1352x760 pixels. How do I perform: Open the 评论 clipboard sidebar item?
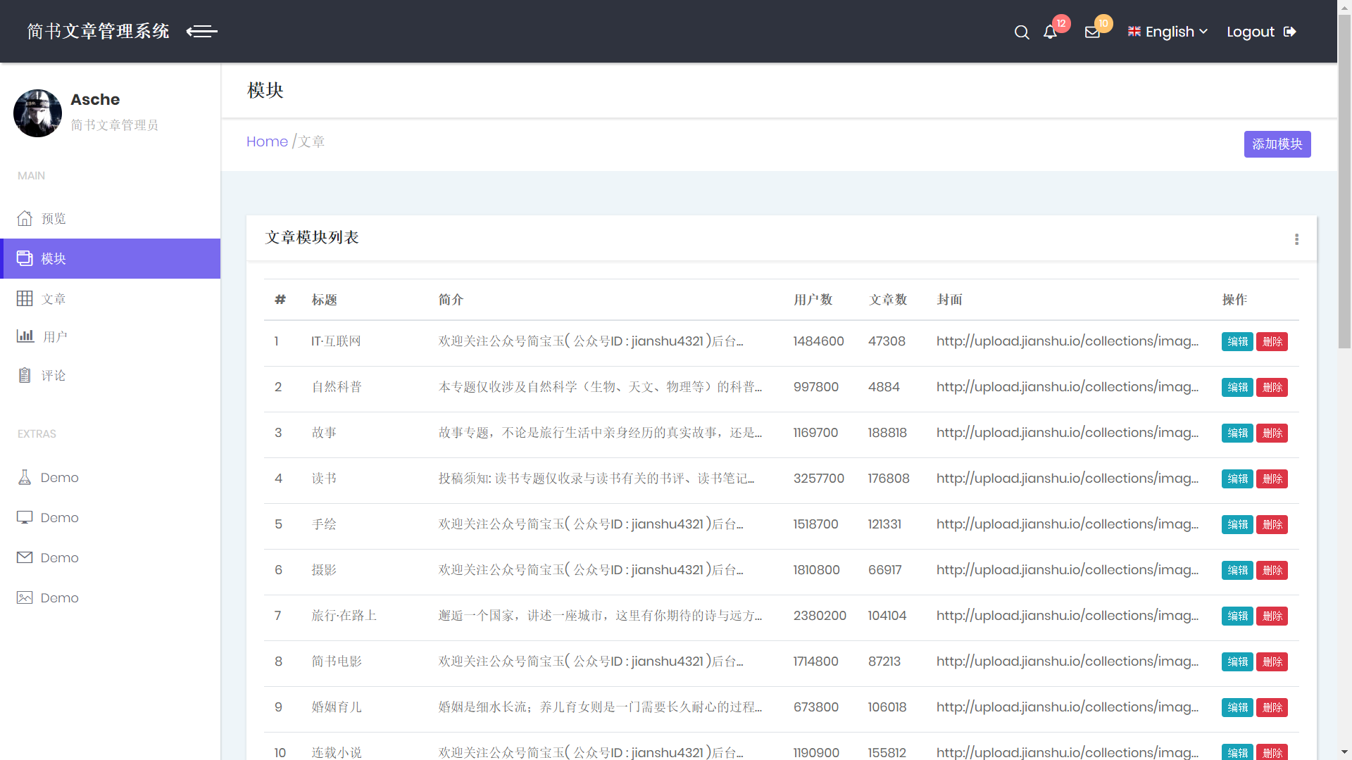(54, 376)
